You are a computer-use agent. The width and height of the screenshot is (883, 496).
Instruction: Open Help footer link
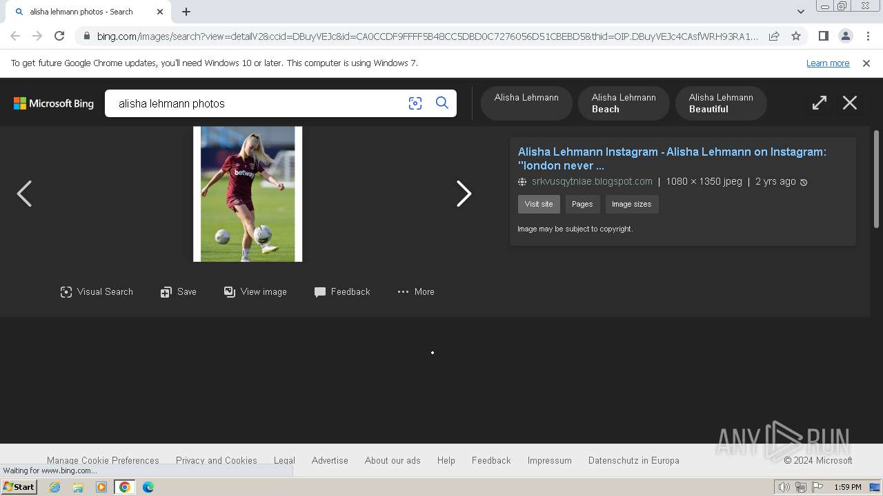pyautogui.click(x=446, y=461)
